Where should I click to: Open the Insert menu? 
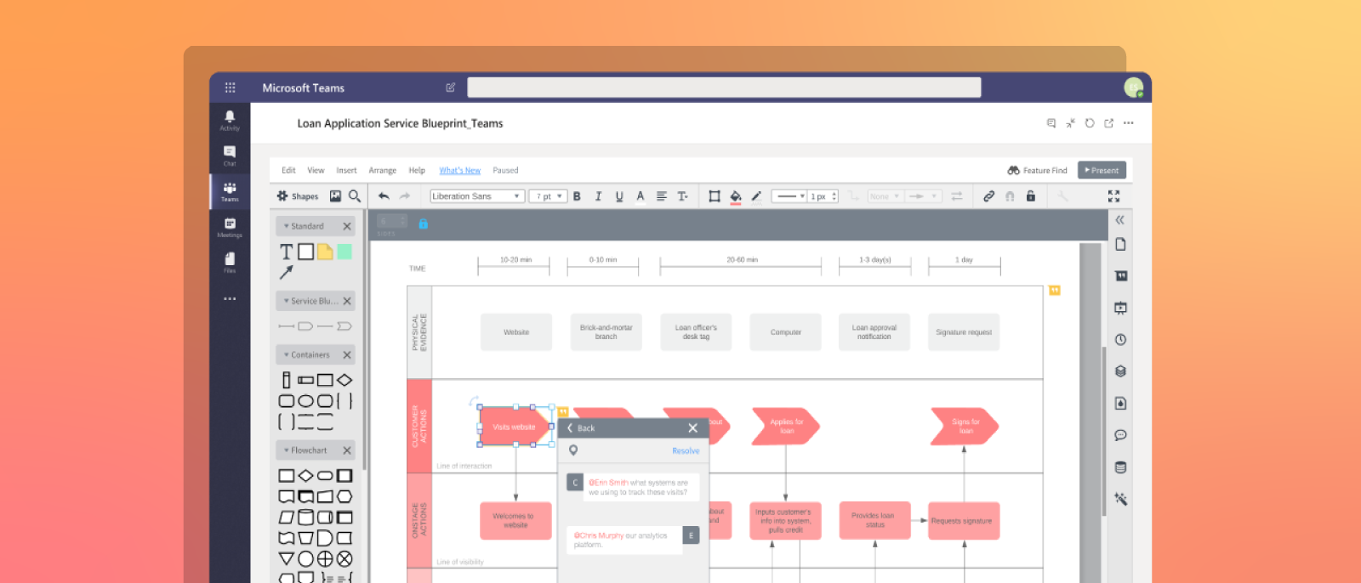pos(346,170)
